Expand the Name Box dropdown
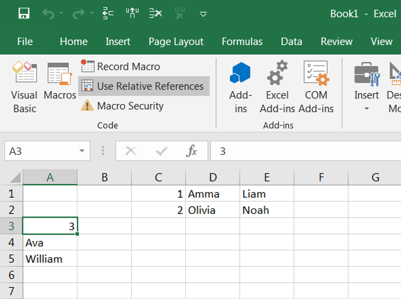Image resolution: width=401 pixels, height=299 pixels. coord(82,151)
